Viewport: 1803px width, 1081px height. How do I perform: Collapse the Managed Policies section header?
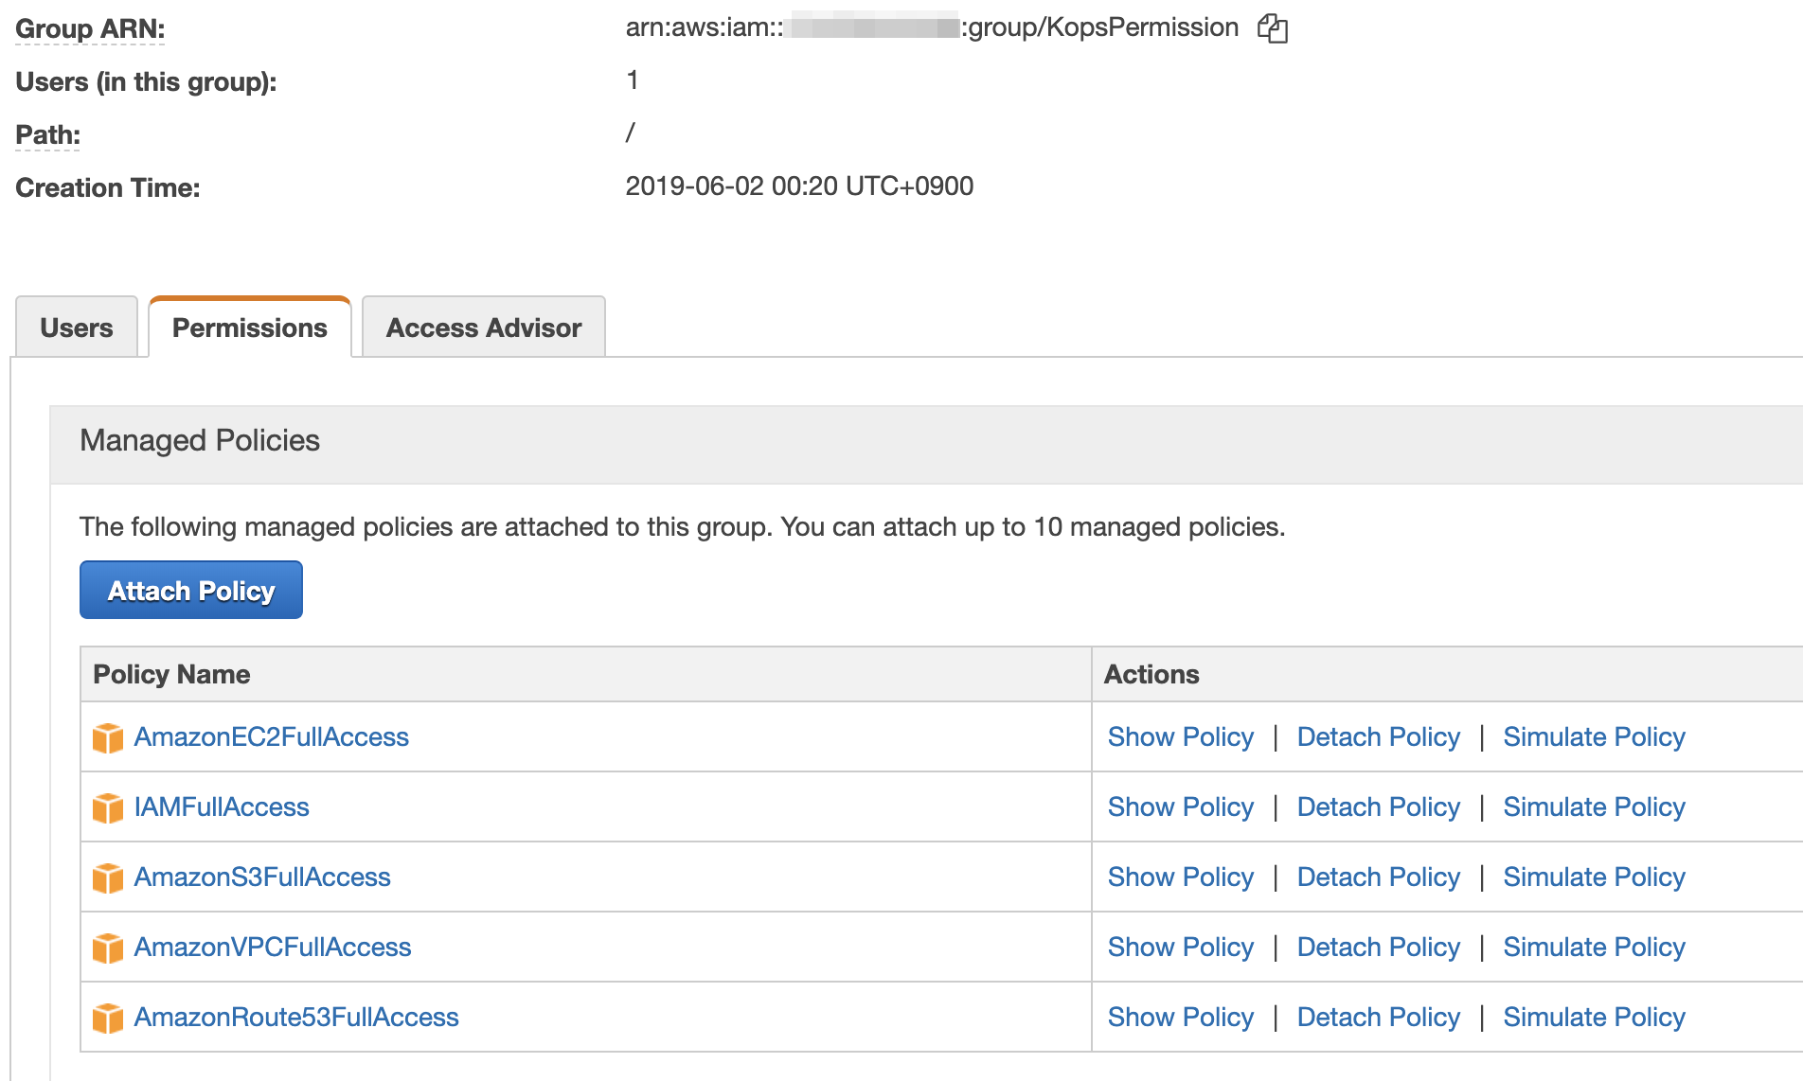pyautogui.click(x=200, y=441)
